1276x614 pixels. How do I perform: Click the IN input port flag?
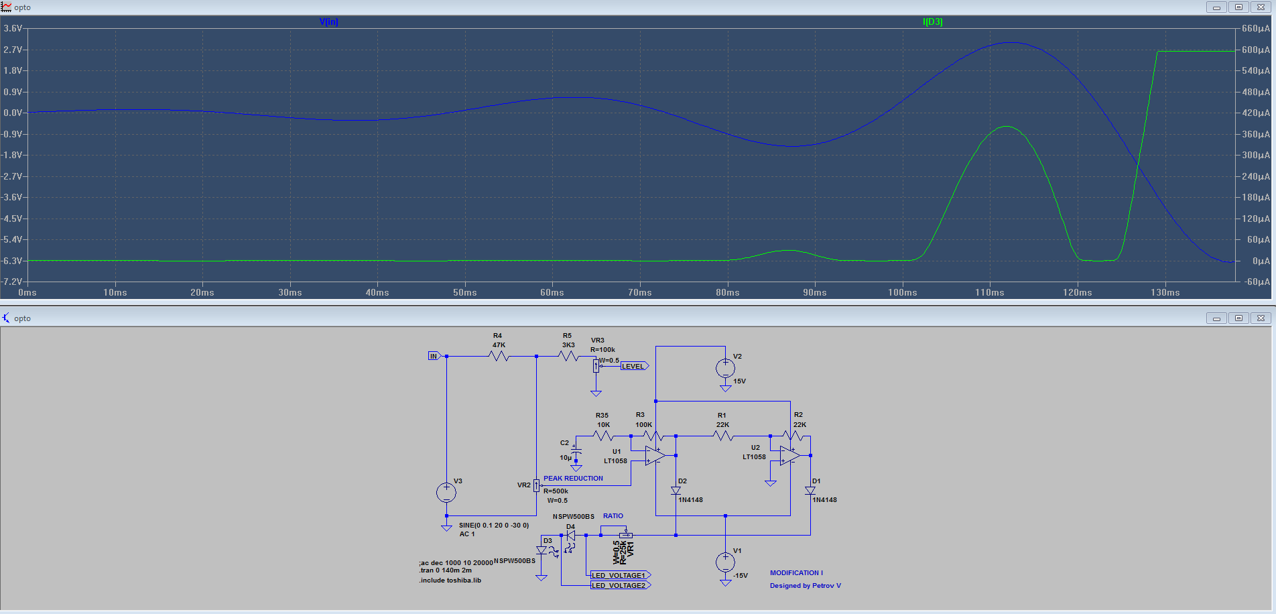point(434,356)
